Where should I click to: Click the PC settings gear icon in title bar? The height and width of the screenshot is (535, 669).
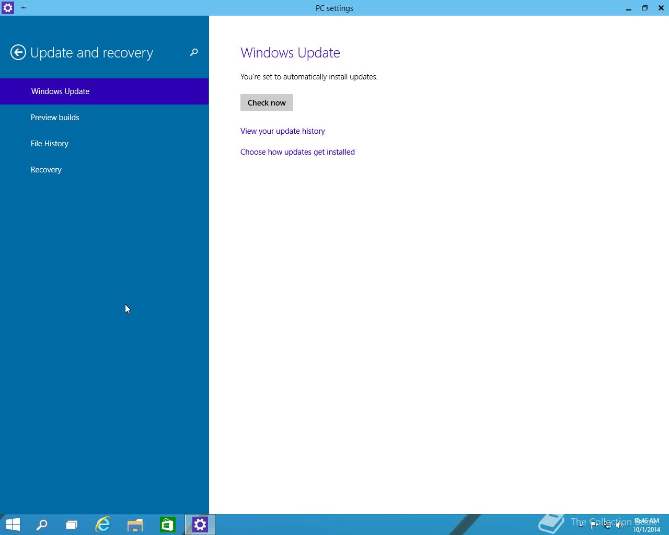click(x=8, y=8)
